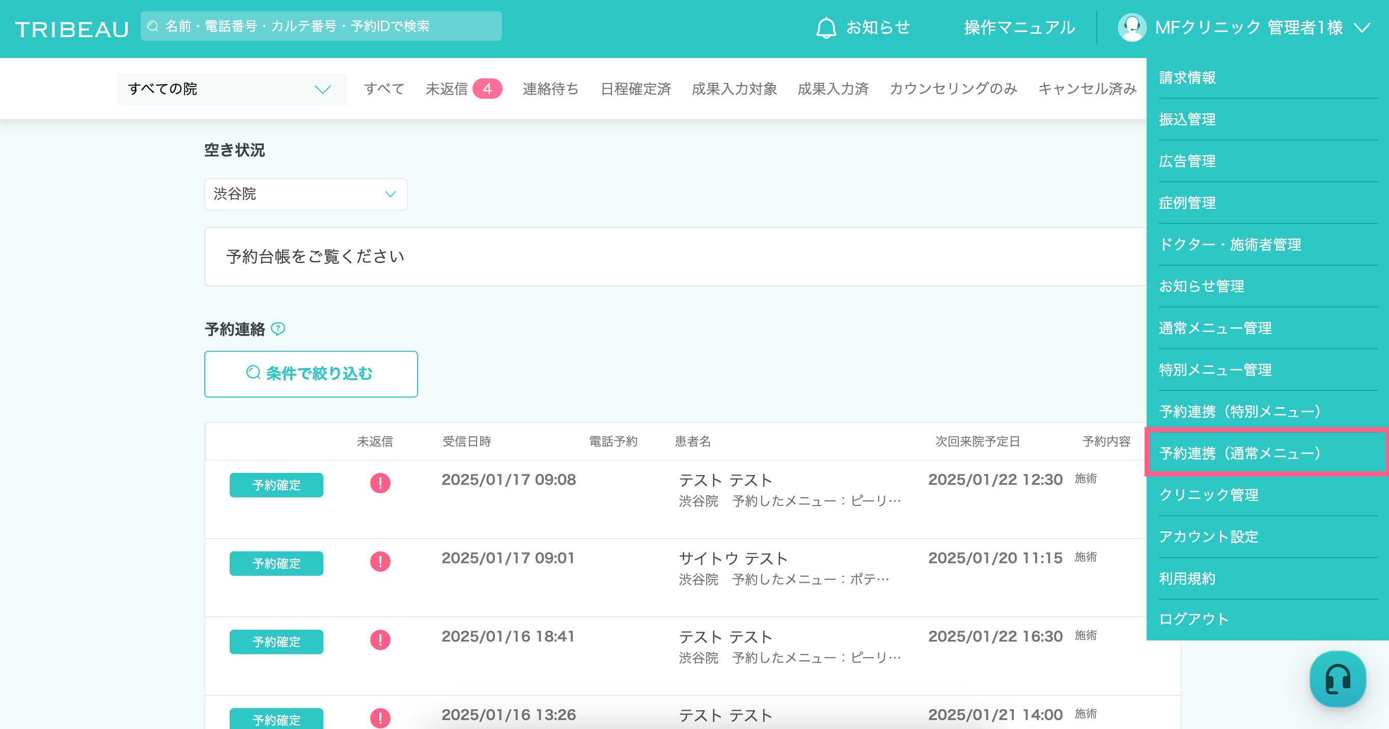1389x729 pixels.
Task: Open ドクター・施術者管理 from menu
Action: tap(1230, 244)
